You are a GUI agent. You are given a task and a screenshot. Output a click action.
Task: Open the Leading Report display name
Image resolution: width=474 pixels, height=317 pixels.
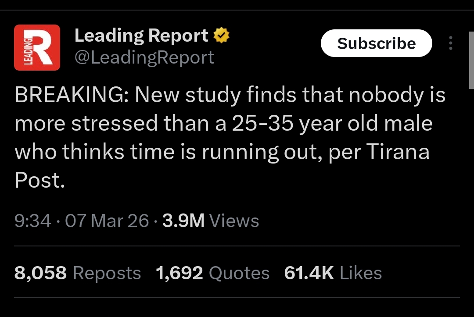coord(141,36)
